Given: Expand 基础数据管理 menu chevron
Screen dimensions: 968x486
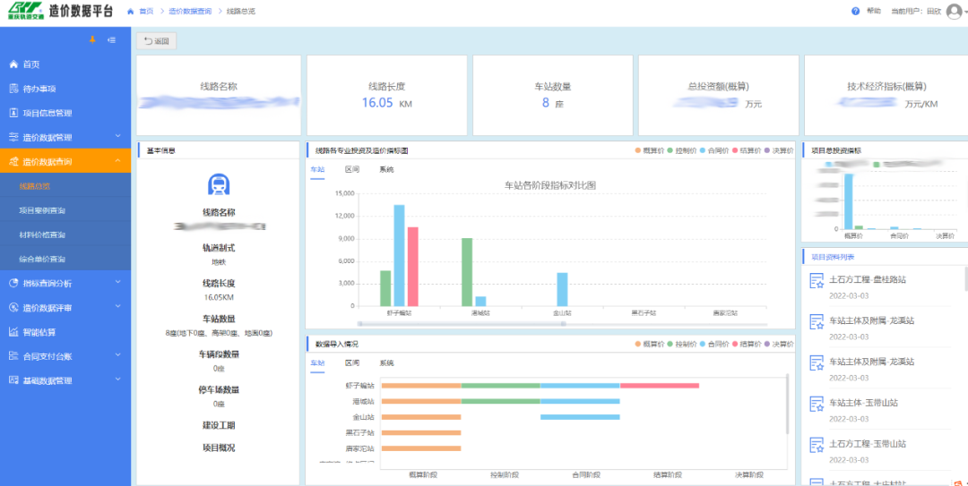Looking at the screenshot, I should [118, 379].
